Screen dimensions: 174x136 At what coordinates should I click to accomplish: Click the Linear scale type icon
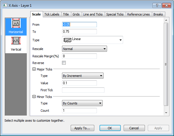(x=67, y=40)
